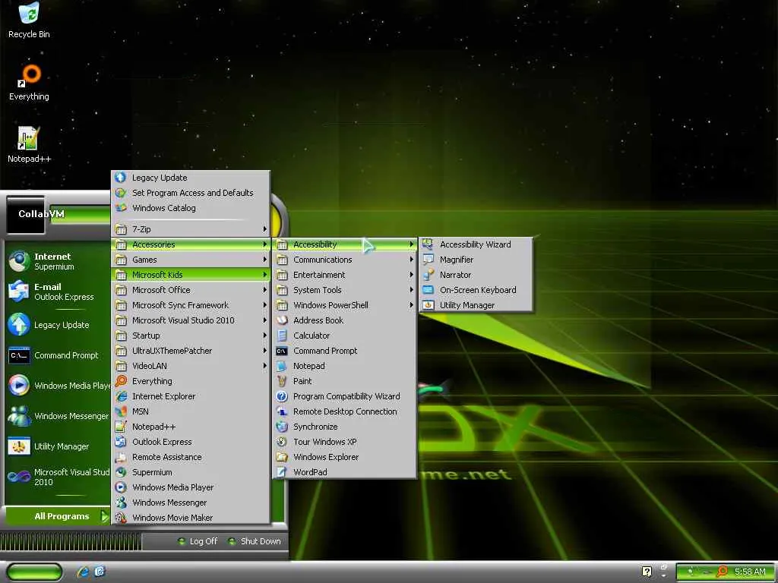
Task: Select the Notepad++ desktop shortcut icon
Action: click(29, 144)
